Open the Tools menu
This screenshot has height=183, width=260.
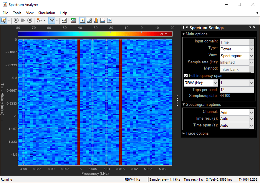17,13
